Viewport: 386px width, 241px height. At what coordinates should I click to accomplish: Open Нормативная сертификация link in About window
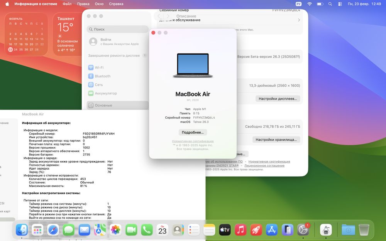click(193, 141)
